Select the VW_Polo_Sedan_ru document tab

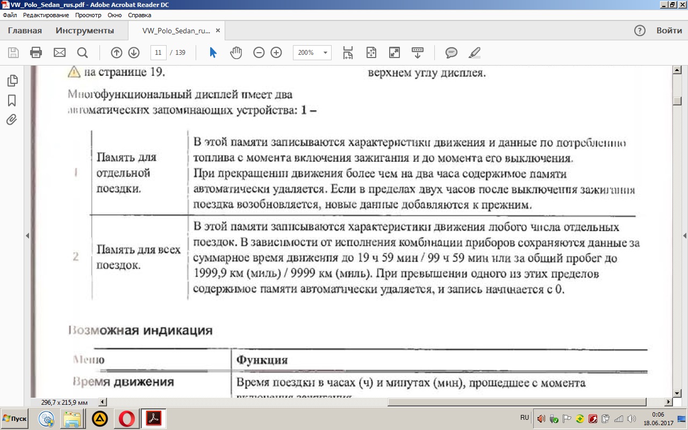pos(176,31)
